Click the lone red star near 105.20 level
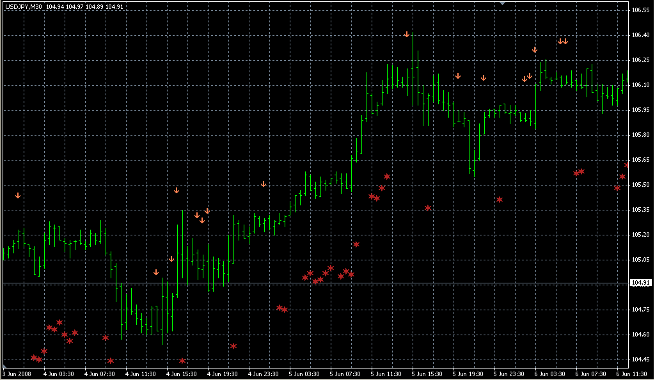 tap(356, 244)
